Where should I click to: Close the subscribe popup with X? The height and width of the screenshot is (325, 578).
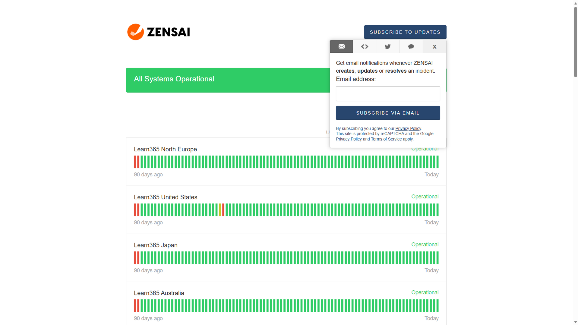click(434, 46)
